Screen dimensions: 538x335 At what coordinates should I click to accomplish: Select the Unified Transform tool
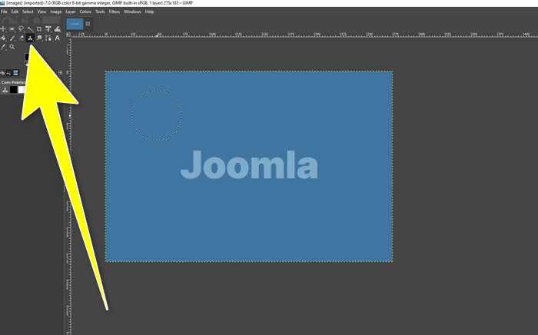[x=48, y=29]
